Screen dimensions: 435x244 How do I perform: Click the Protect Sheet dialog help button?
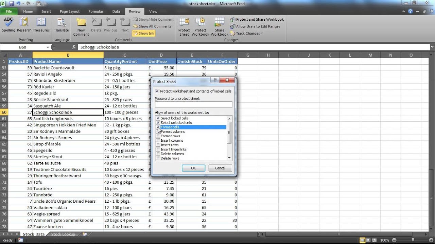tap(215, 81)
